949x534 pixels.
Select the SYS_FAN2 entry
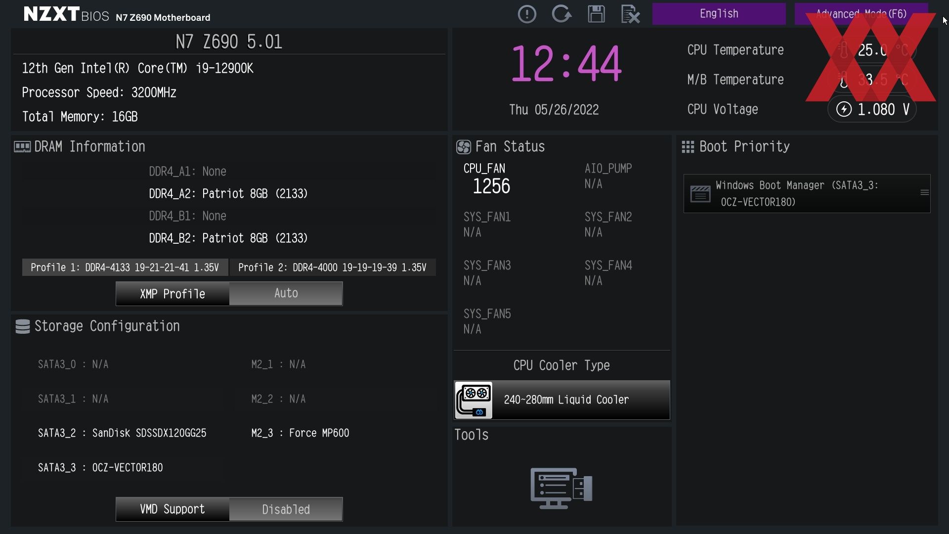point(608,224)
